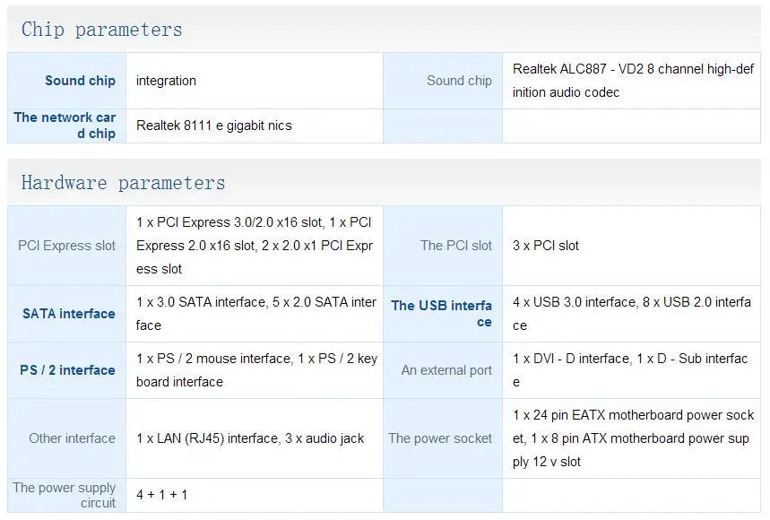Click The power supply circuit label
Viewport: 770px width, 520px height.
(x=65, y=495)
